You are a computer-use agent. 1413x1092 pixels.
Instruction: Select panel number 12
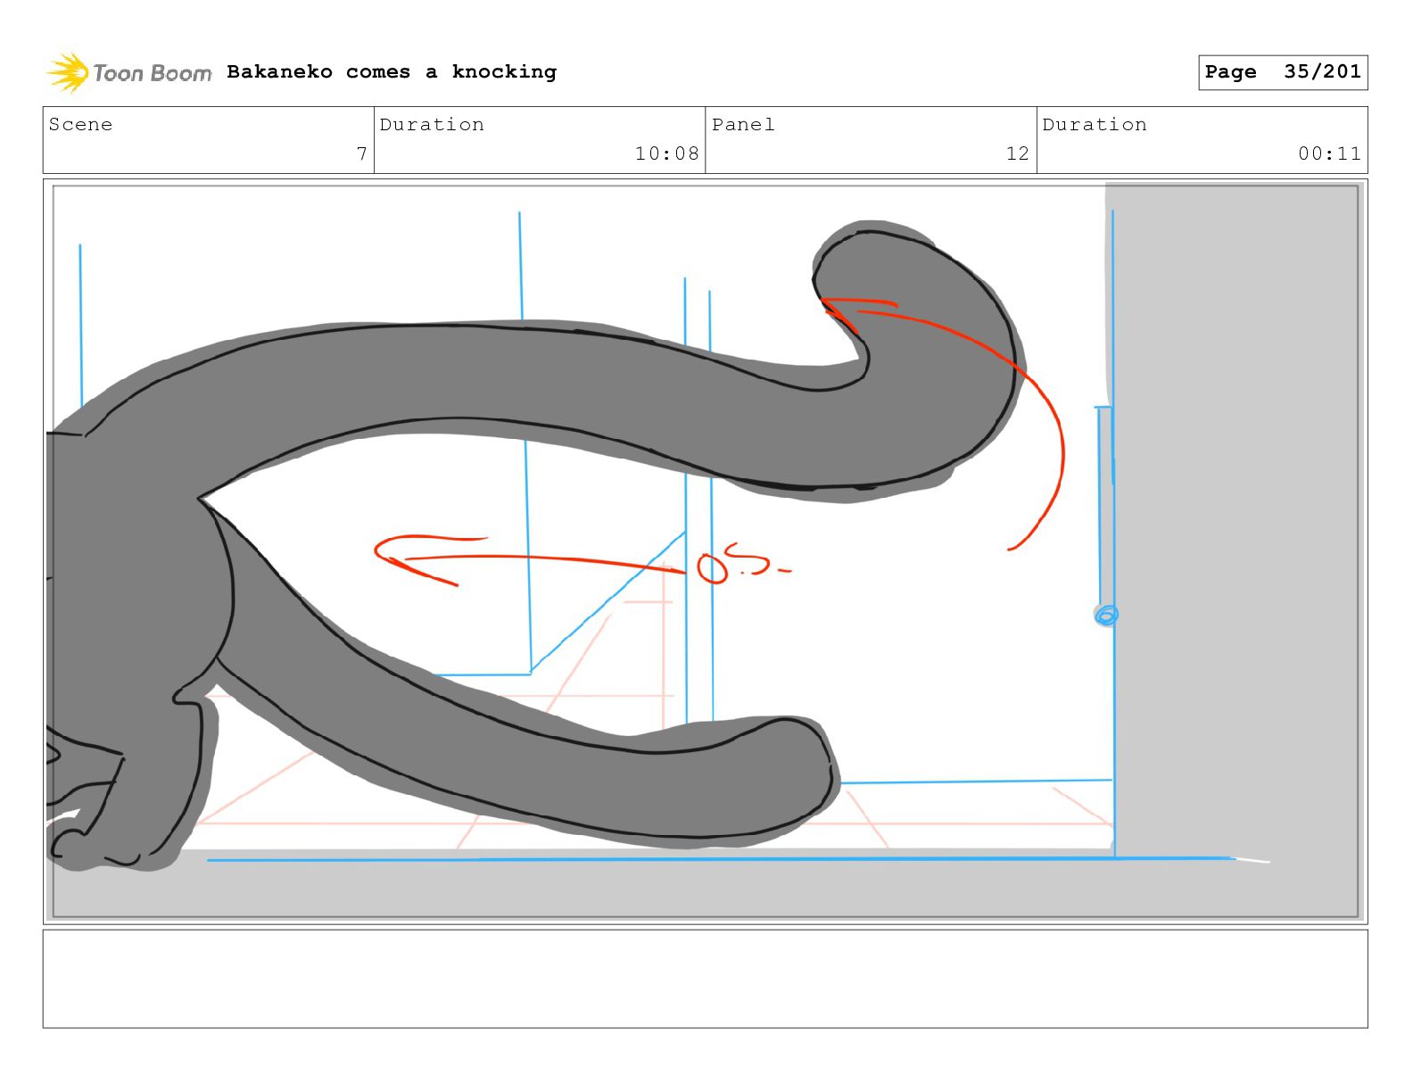[1018, 153]
